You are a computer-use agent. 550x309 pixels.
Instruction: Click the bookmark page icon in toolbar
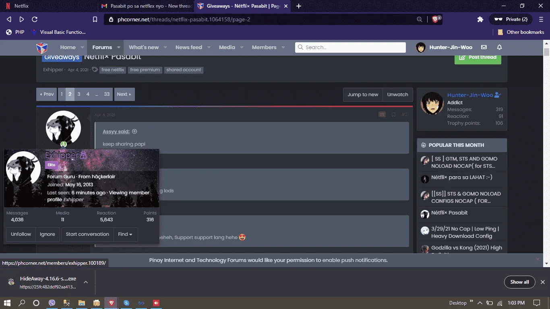95,19
